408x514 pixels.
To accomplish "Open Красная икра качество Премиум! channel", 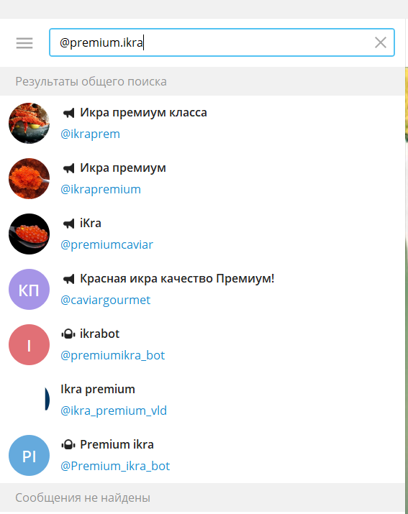I will tap(202, 290).
